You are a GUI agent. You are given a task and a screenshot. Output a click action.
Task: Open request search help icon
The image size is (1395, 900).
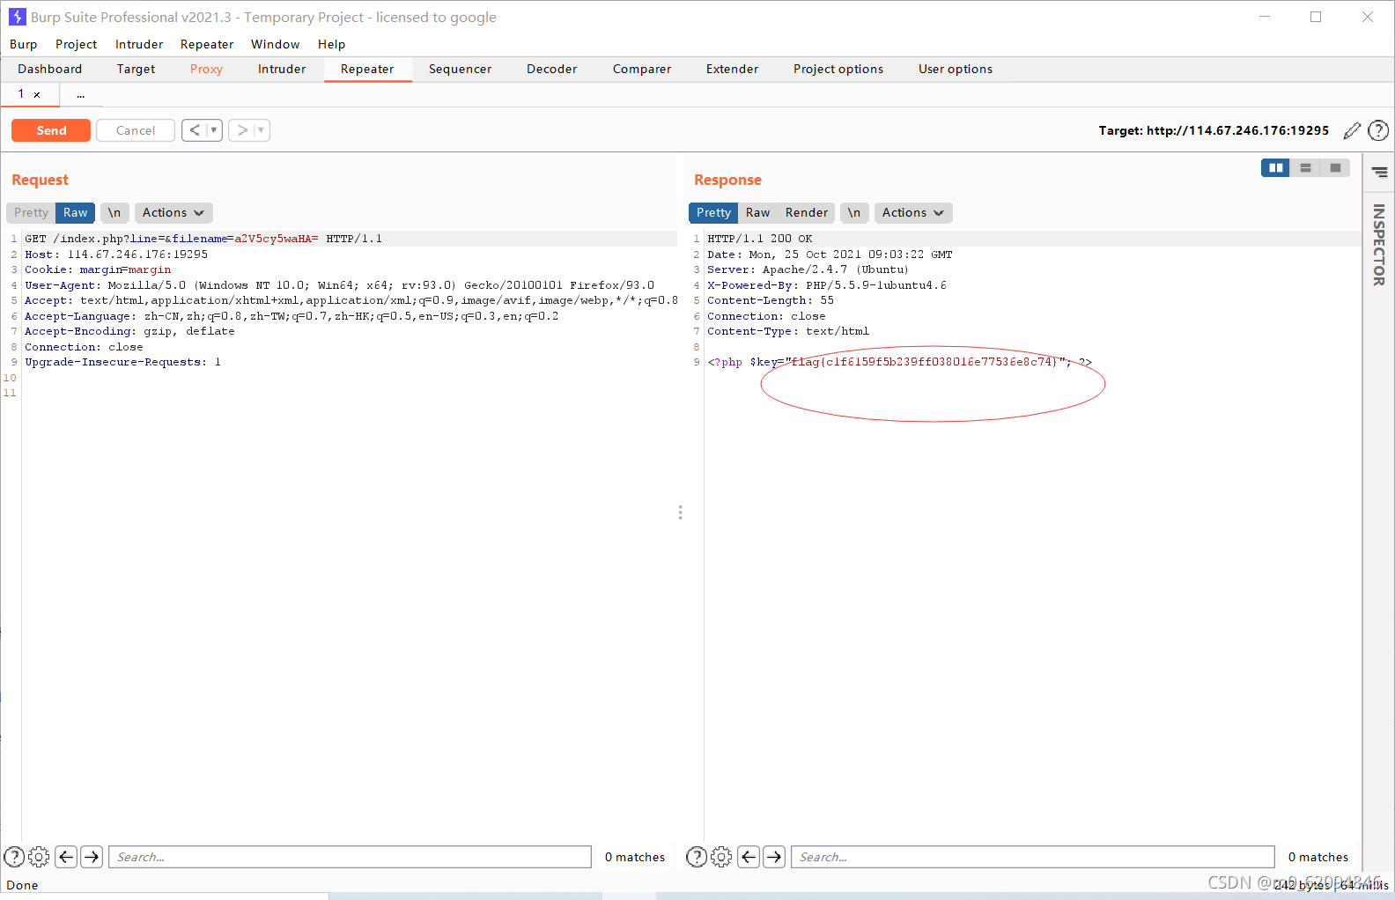click(x=14, y=856)
